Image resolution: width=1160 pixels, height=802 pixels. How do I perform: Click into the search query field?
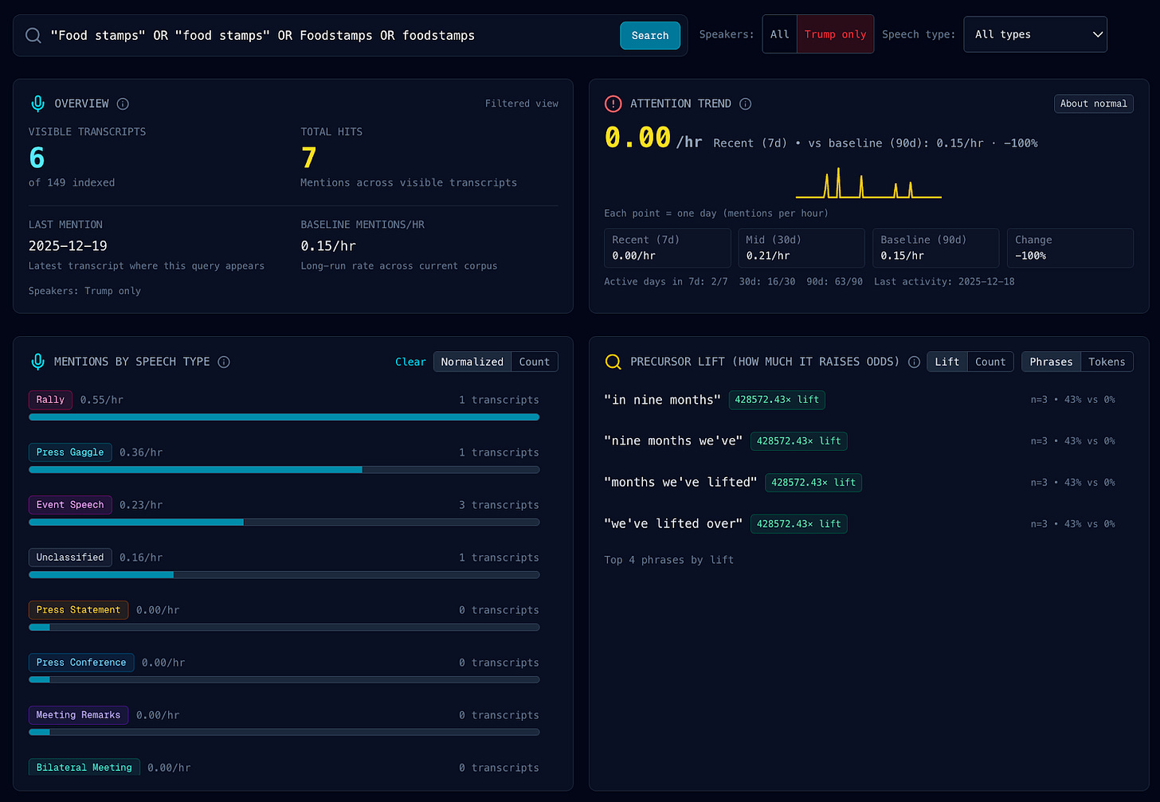click(x=331, y=35)
